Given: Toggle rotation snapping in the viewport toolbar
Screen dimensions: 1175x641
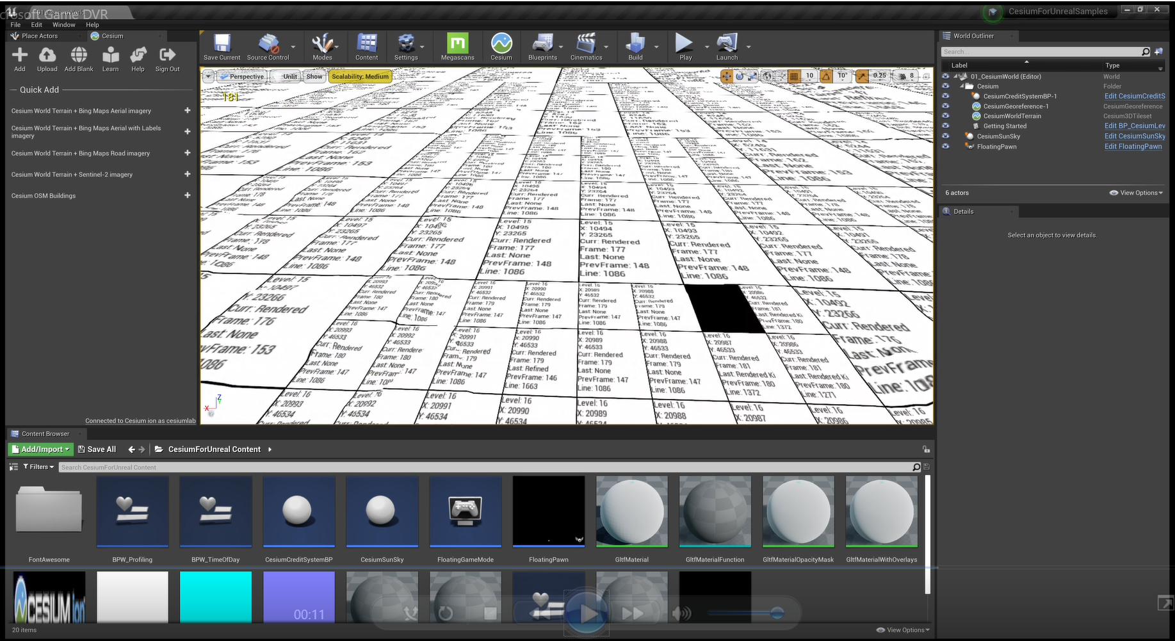Looking at the screenshot, I should (x=827, y=76).
